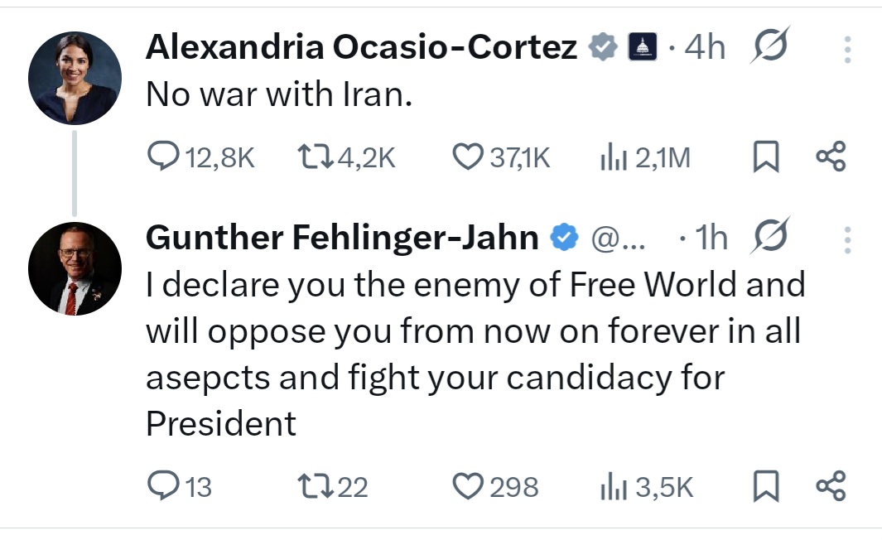Open Alexandria Ocasio-Cortez's profile picture
This screenshot has width=882, height=540.
pos(75,79)
